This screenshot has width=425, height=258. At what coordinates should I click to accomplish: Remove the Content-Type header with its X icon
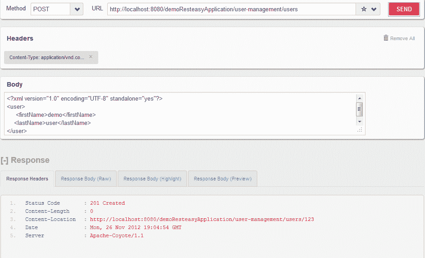(91, 57)
